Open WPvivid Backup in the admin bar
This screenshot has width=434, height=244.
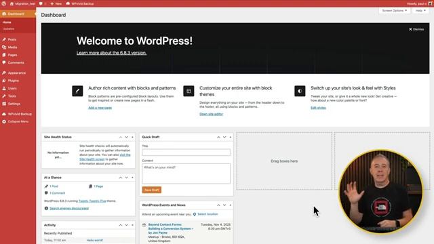click(x=80, y=3)
